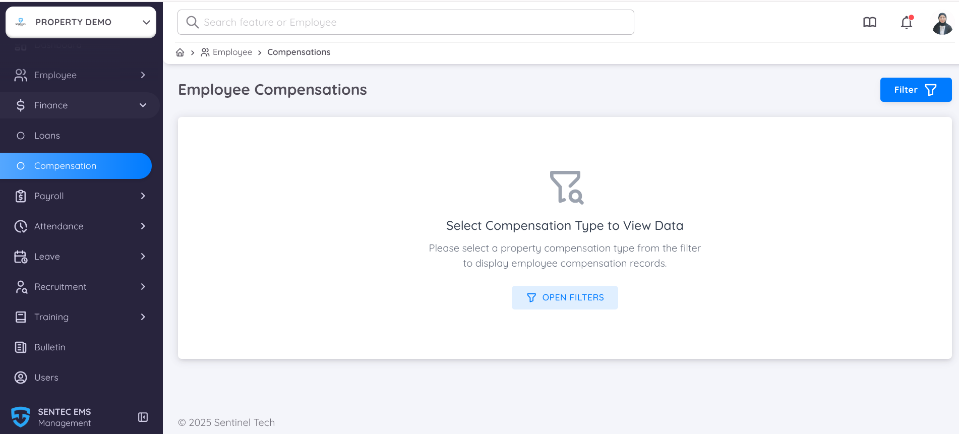Click the Filter button at top right
959x434 pixels.
tap(916, 90)
